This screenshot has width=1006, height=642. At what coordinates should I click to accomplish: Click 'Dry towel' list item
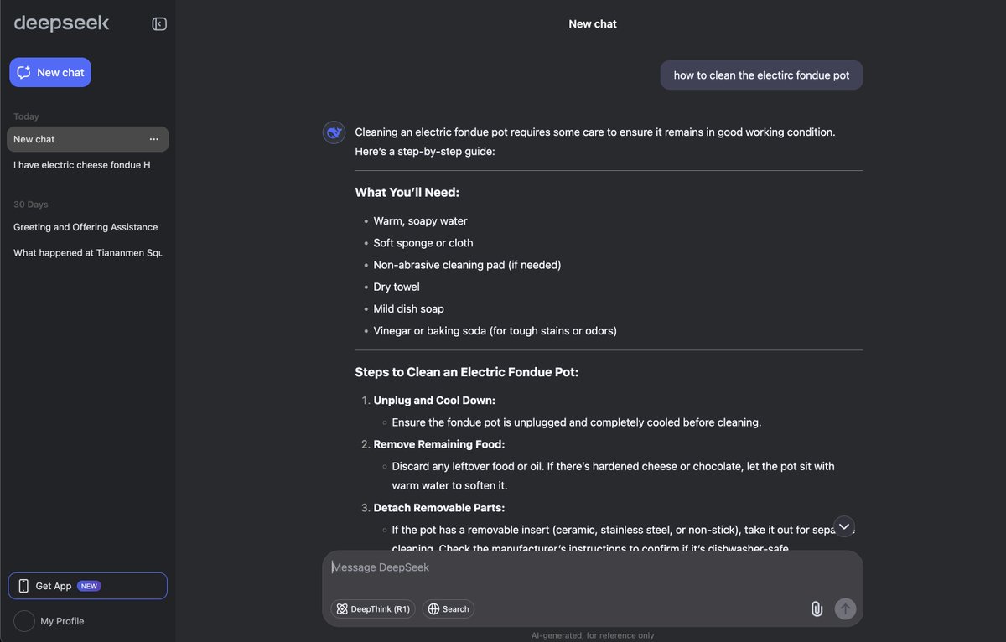[397, 287]
